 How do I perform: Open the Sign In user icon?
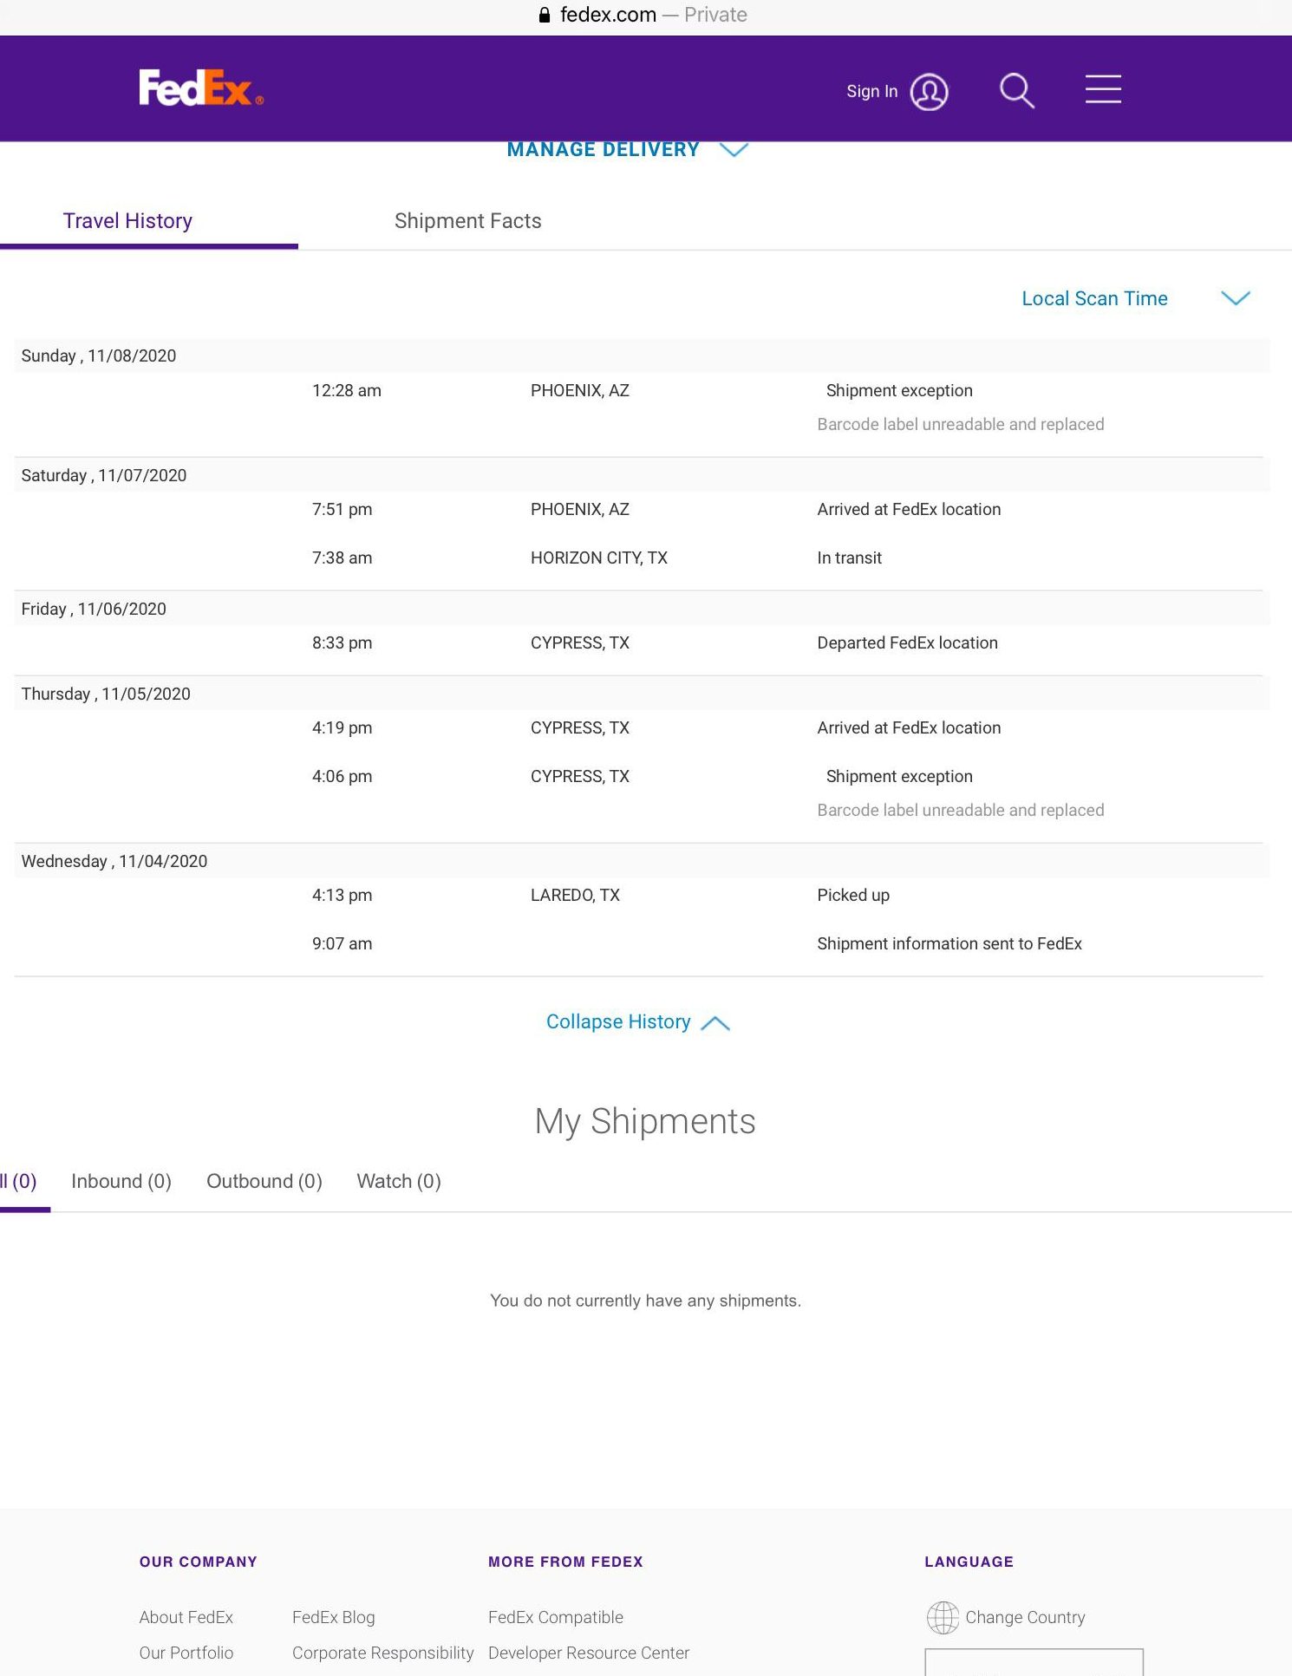pos(929,91)
